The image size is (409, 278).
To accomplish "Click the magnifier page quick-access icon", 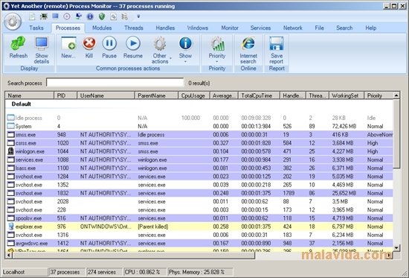I will tap(113, 16).
